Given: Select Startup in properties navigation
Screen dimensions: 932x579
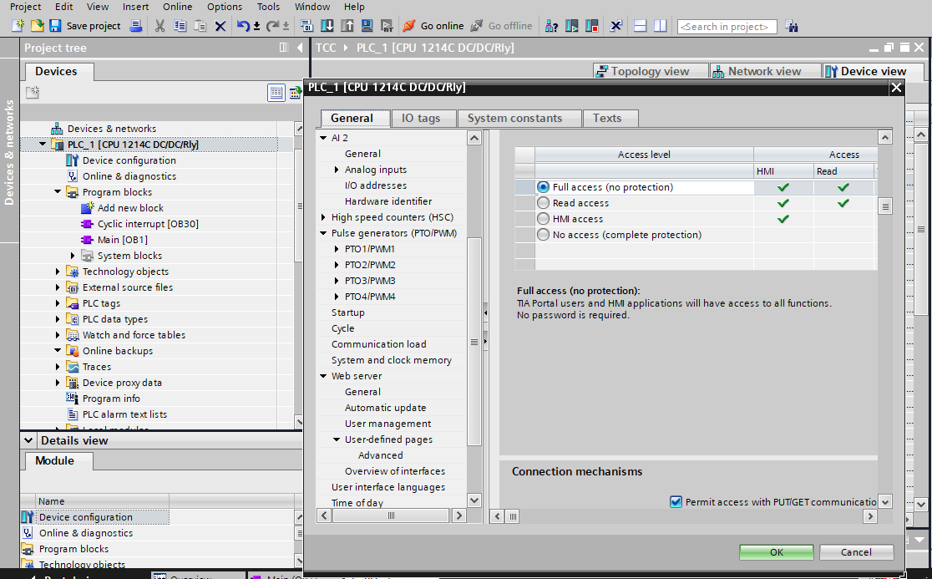Looking at the screenshot, I should (347, 312).
